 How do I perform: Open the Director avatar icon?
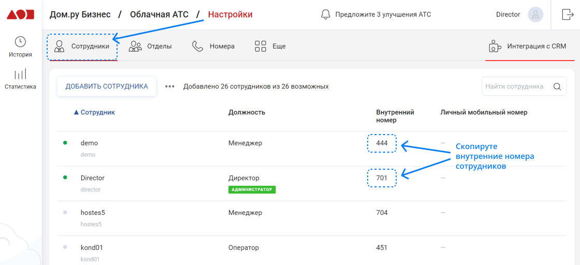[535, 15]
